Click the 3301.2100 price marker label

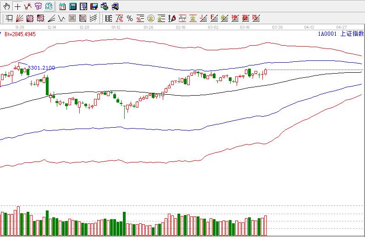tap(41, 68)
